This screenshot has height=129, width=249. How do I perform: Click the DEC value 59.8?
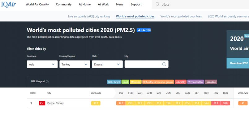tap(225, 103)
